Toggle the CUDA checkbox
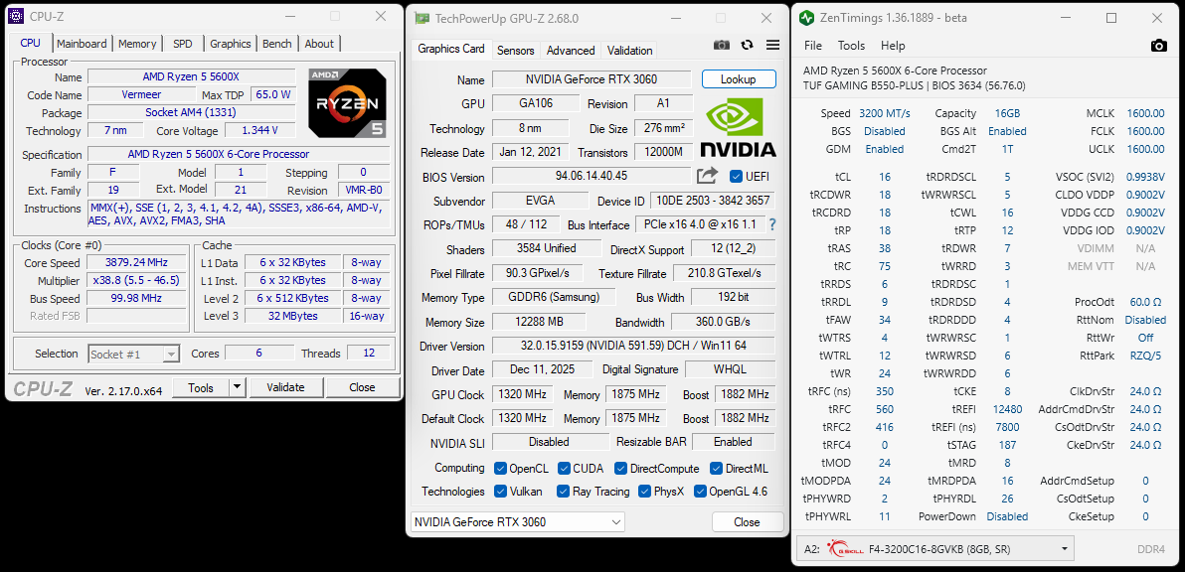This screenshot has width=1185, height=572. (563, 469)
